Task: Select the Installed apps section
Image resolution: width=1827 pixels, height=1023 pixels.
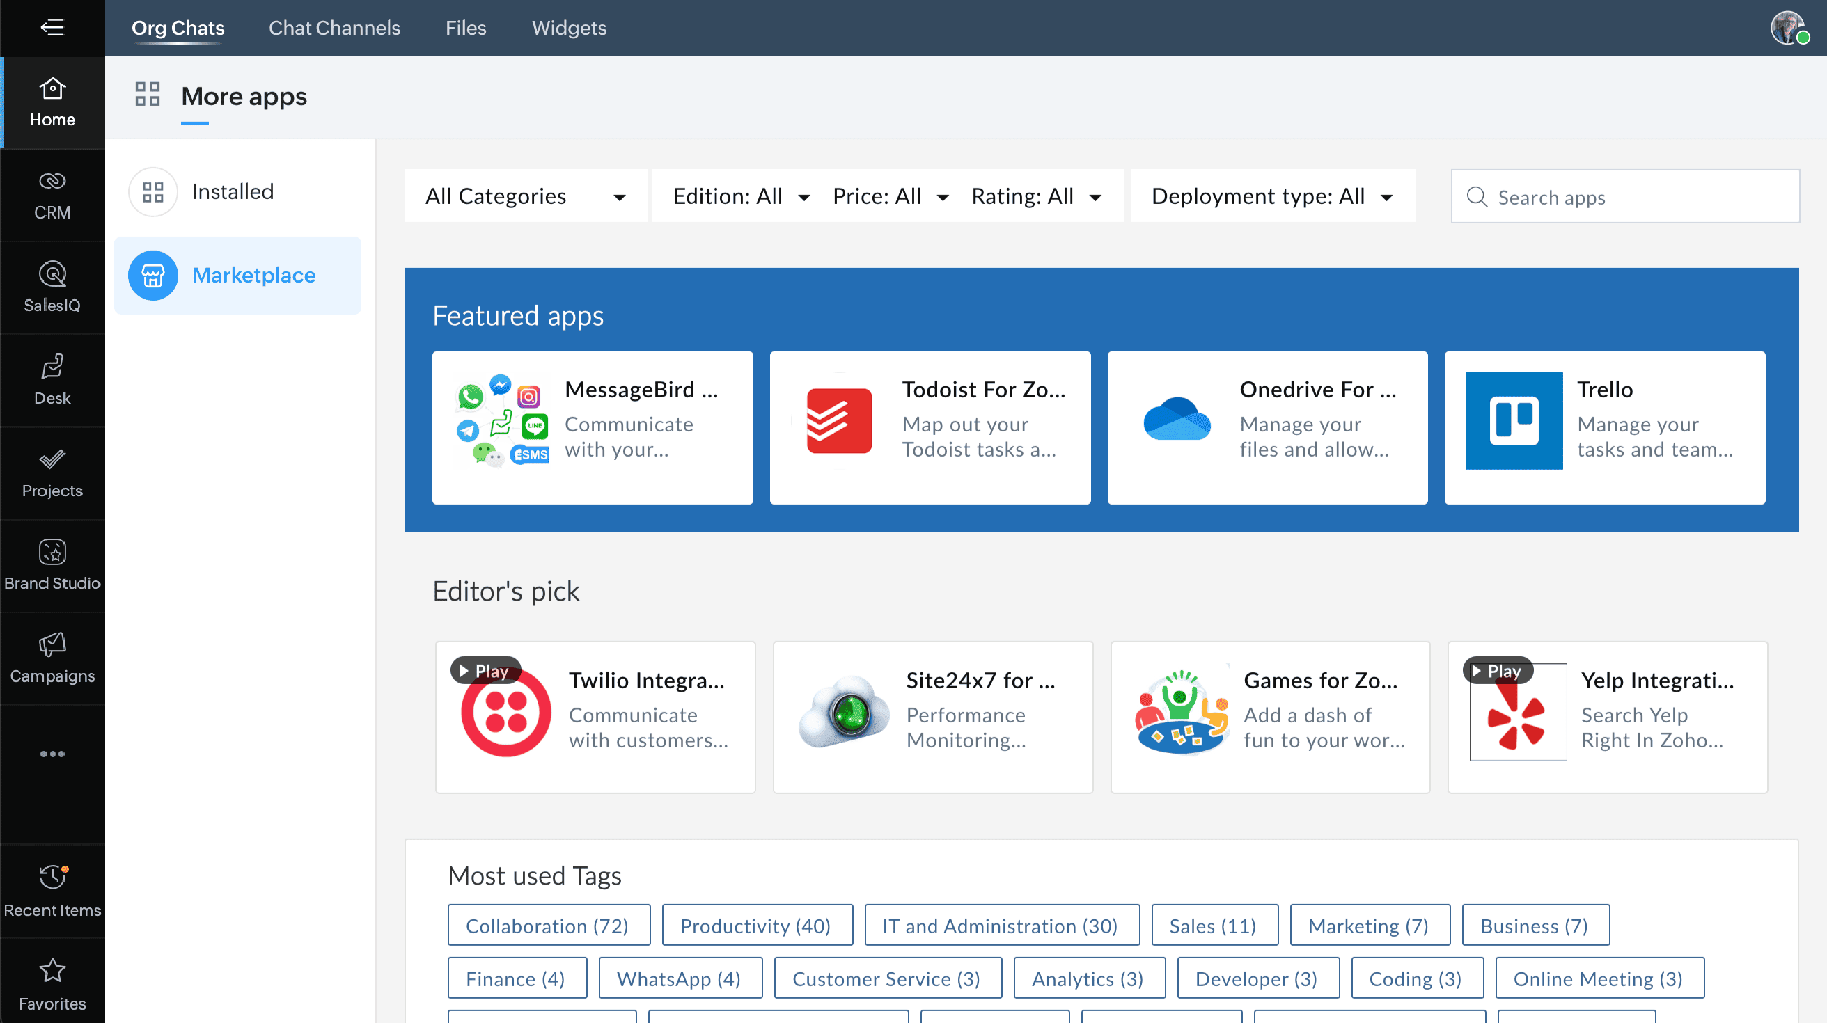Action: pyautogui.click(x=232, y=191)
